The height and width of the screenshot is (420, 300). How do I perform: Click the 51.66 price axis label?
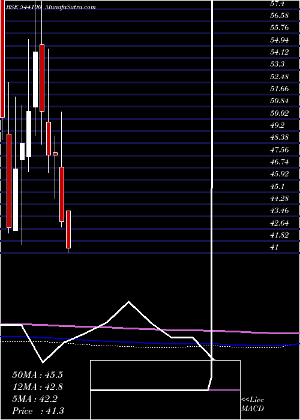[x=280, y=89]
